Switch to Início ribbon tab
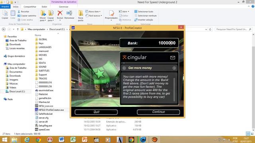This screenshot has width=255, height=143. click(x=16, y=7)
